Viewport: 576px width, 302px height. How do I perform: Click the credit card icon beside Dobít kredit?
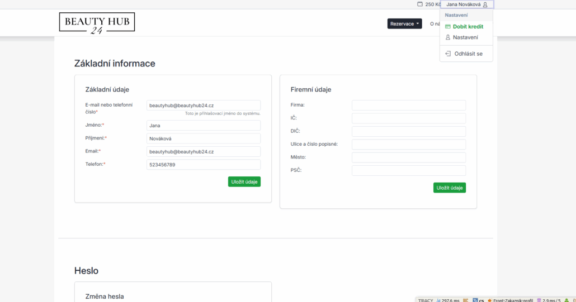point(448,27)
